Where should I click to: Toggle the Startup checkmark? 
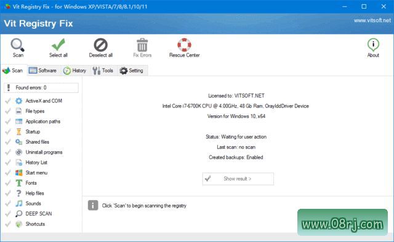pyautogui.click(x=8, y=131)
